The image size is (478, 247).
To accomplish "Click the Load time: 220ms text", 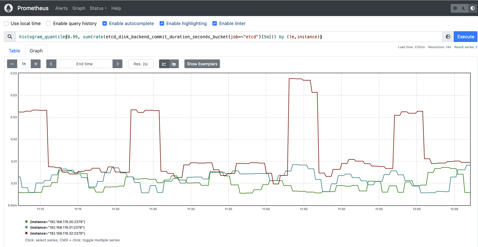I will tap(411, 47).
